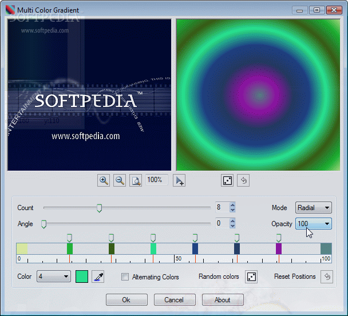This screenshot has height=316, width=348.
Task: Close the Multi Color Gradient window
Action: click(334, 10)
